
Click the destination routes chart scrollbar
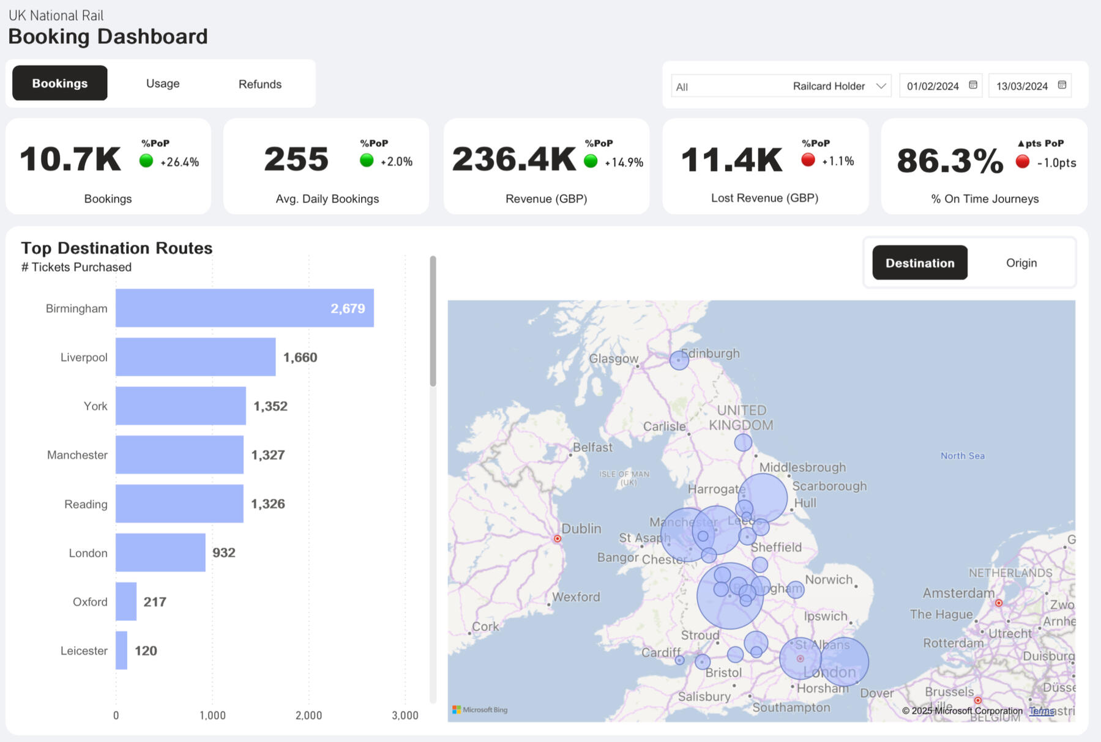point(433,322)
